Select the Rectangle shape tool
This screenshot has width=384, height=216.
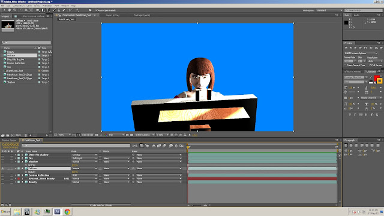tap(37, 10)
